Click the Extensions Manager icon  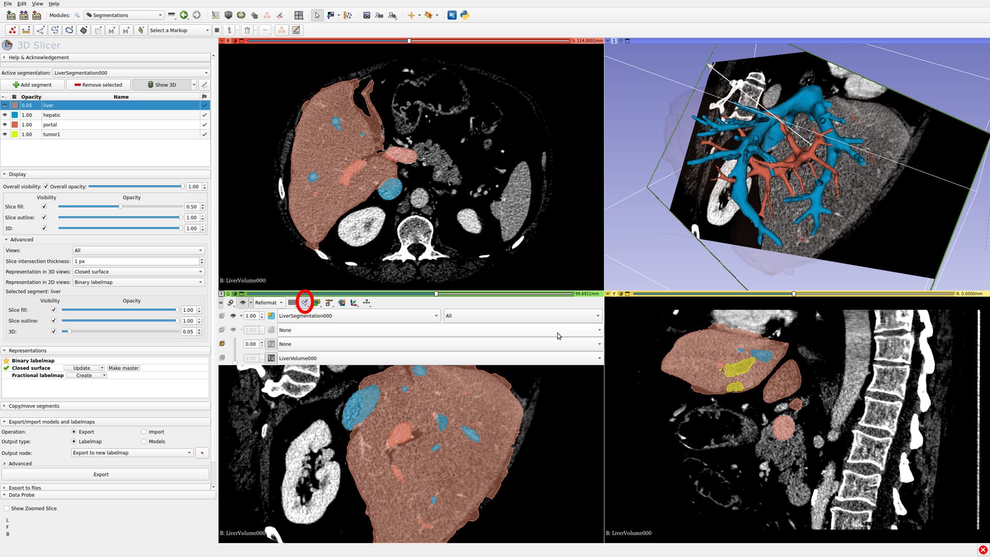pos(452,15)
